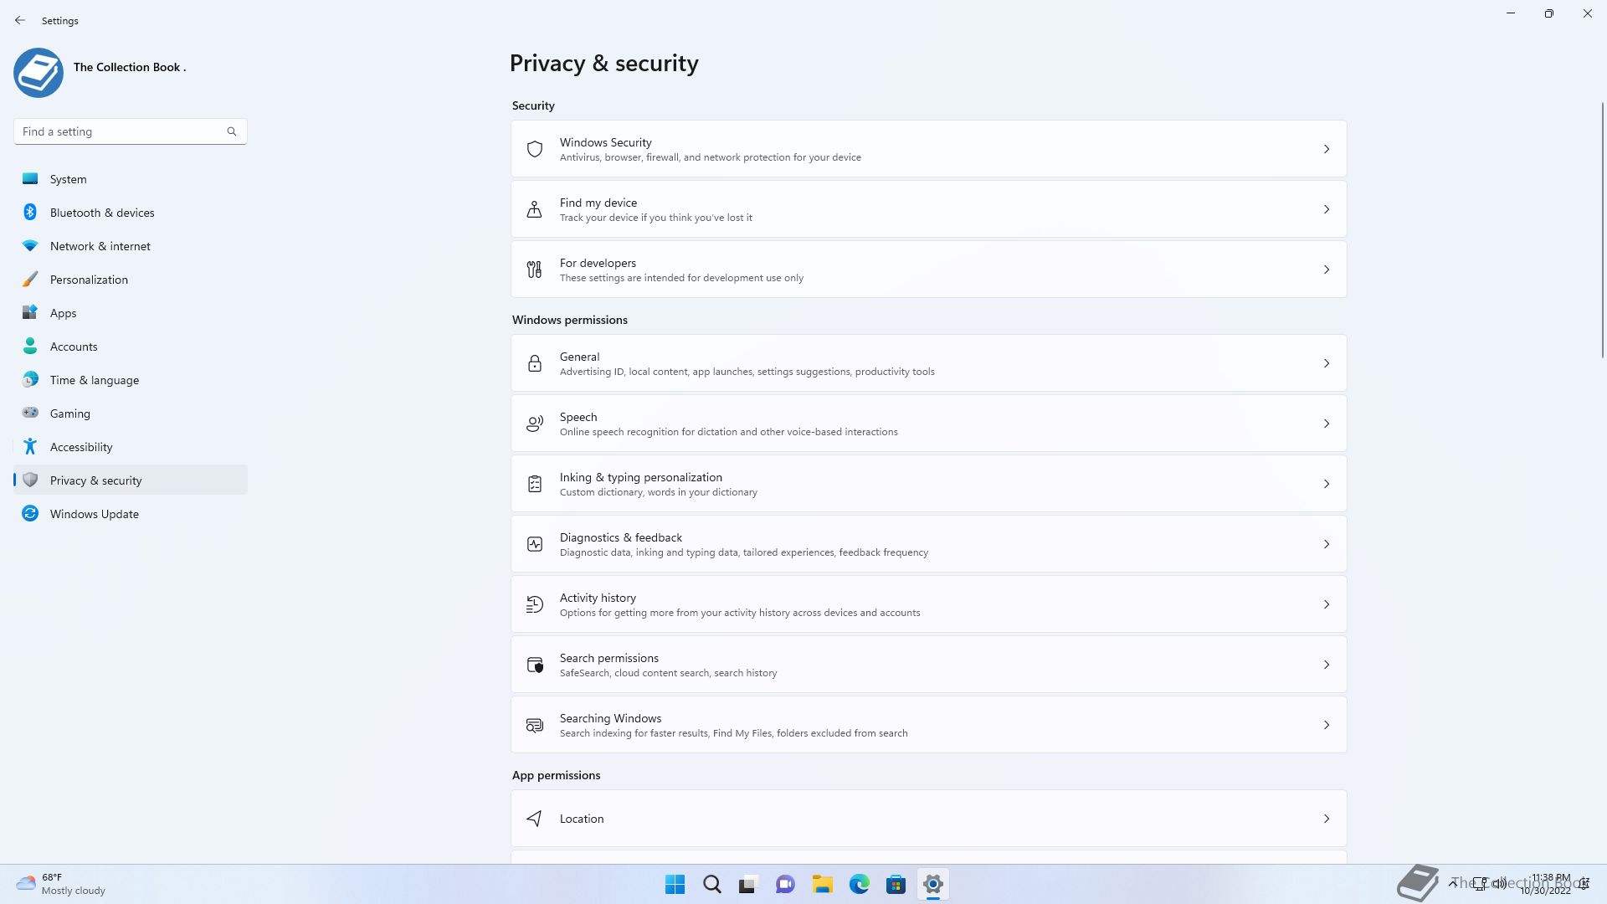Click the Diagnostics & feedback pulse icon
Screen dimensions: 1607x904
[535, 544]
